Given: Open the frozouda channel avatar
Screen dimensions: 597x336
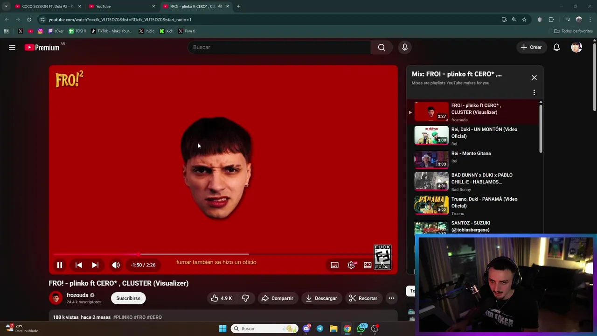Looking at the screenshot, I should coord(56,298).
